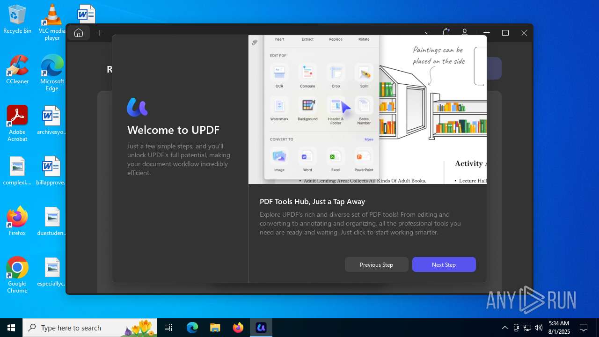
Task: Click the Watermark tool icon in preview
Action: (x=279, y=105)
